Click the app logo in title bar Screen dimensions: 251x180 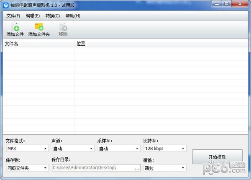pos(6,4)
